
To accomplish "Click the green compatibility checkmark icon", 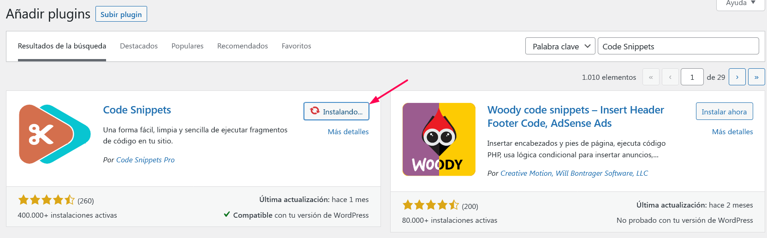I will [227, 214].
